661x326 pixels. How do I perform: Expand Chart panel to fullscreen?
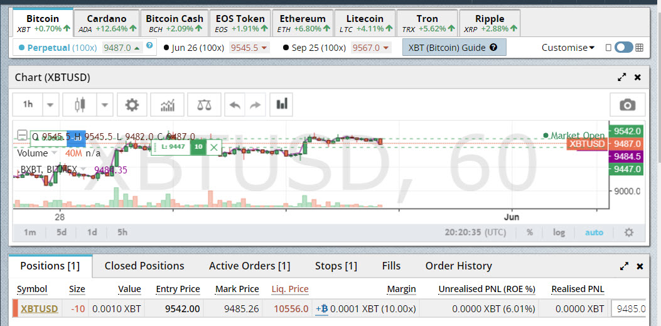pos(622,77)
